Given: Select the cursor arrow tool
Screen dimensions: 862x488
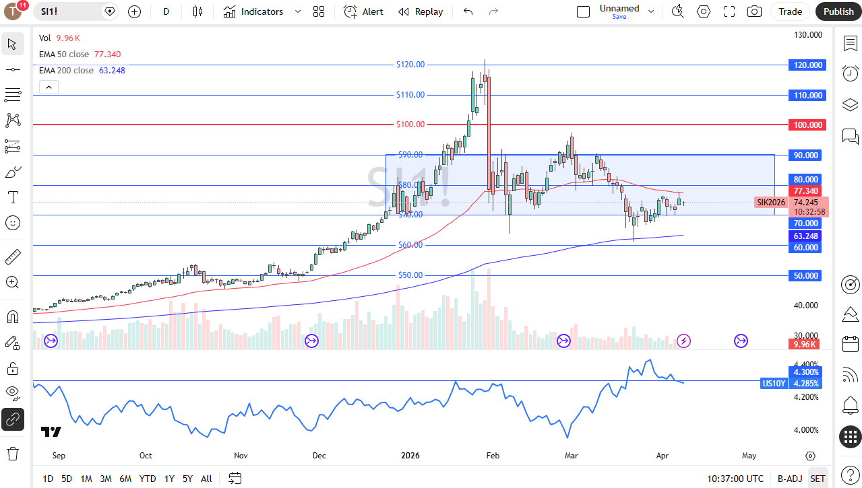Looking at the screenshot, I should pos(12,44).
